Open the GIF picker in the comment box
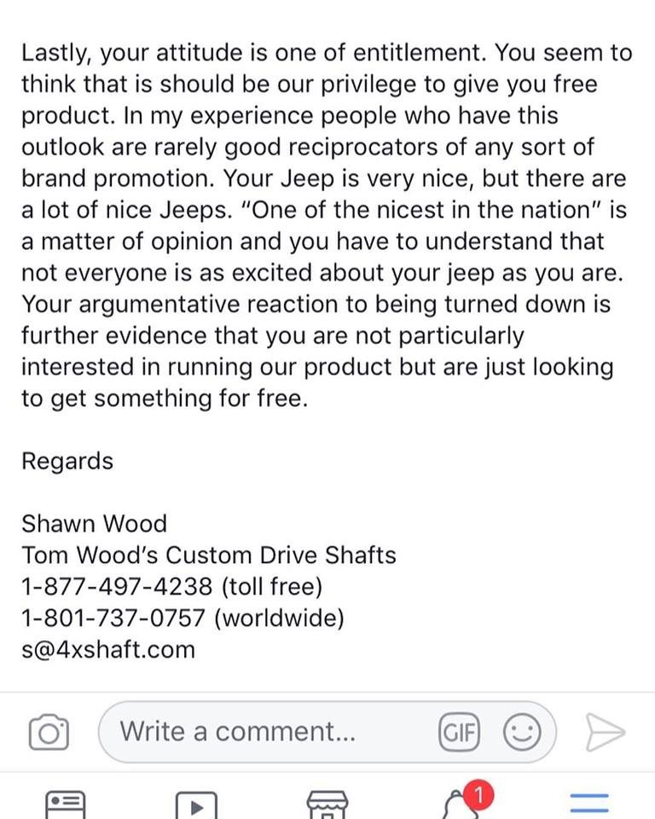Viewport: 655px width, 819px height. click(459, 732)
